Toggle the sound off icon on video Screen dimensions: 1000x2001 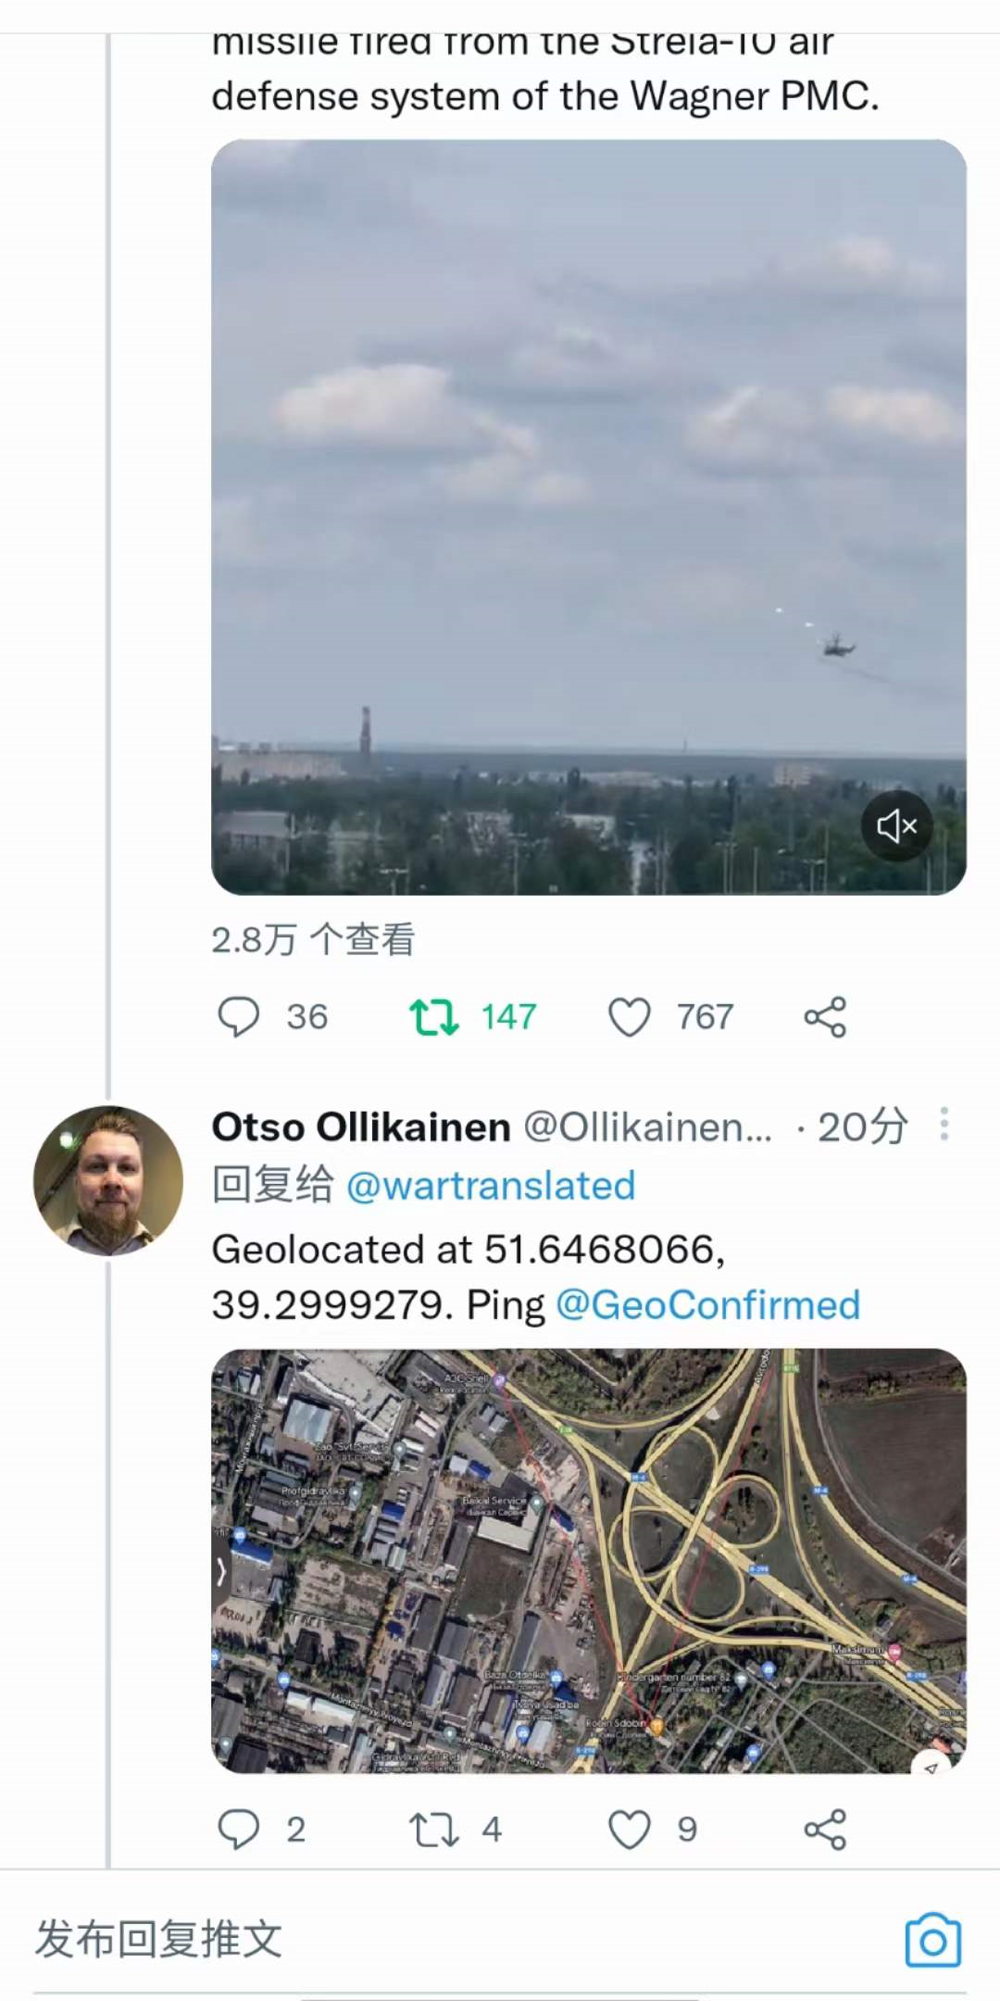[x=896, y=826]
